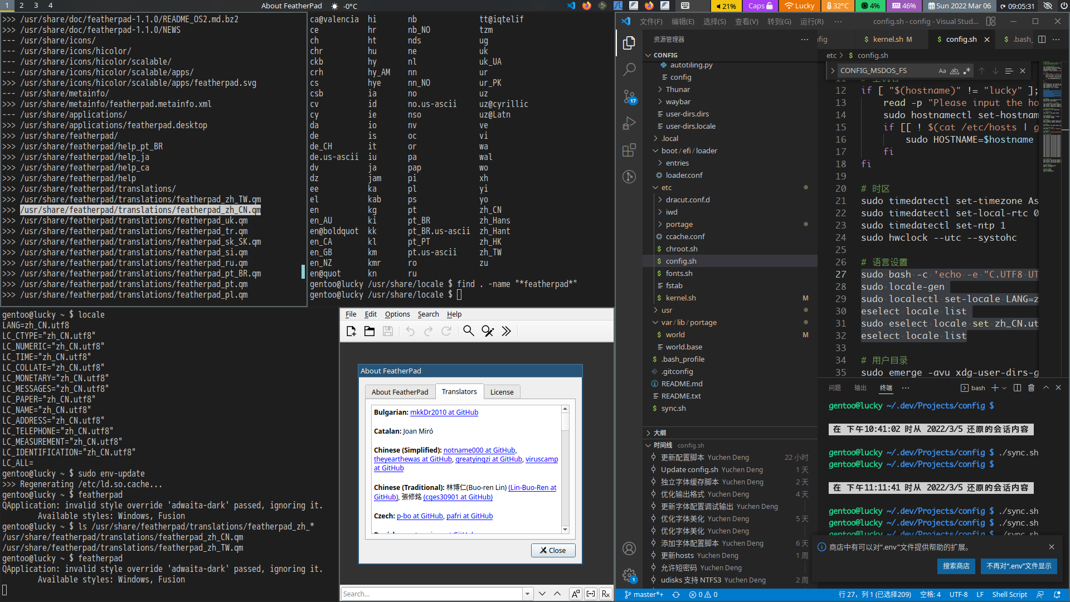
Task: Open Source Control view in VS Code sidebar
Action: [x=629, y=96]
